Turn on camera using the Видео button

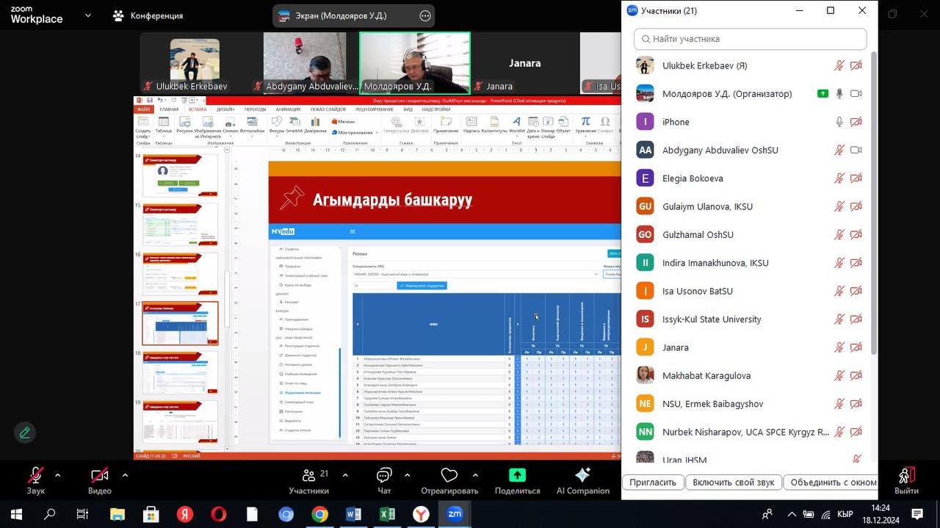(100, 476)
